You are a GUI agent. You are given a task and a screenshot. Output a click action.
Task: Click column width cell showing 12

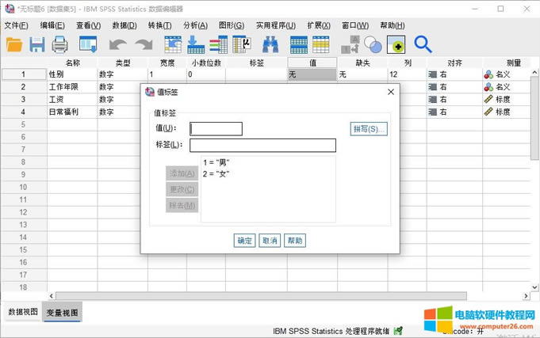(x=407, y=74)
